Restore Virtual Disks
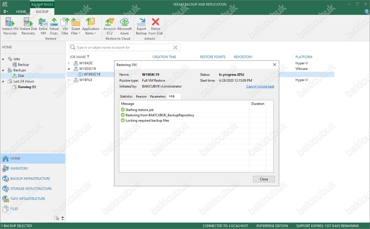 (54, 26)
